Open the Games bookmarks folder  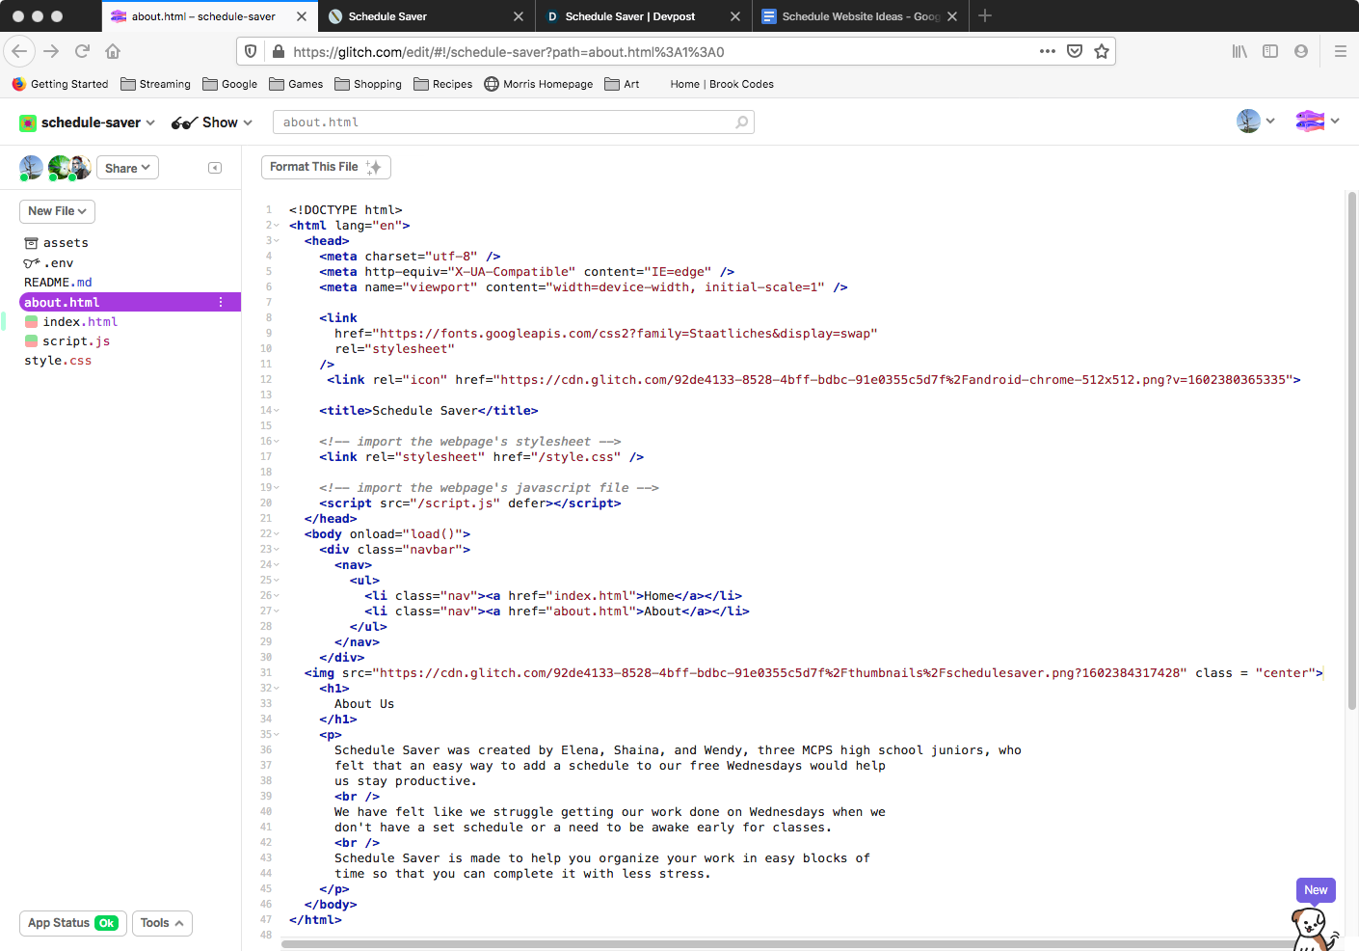click(296, 84)
